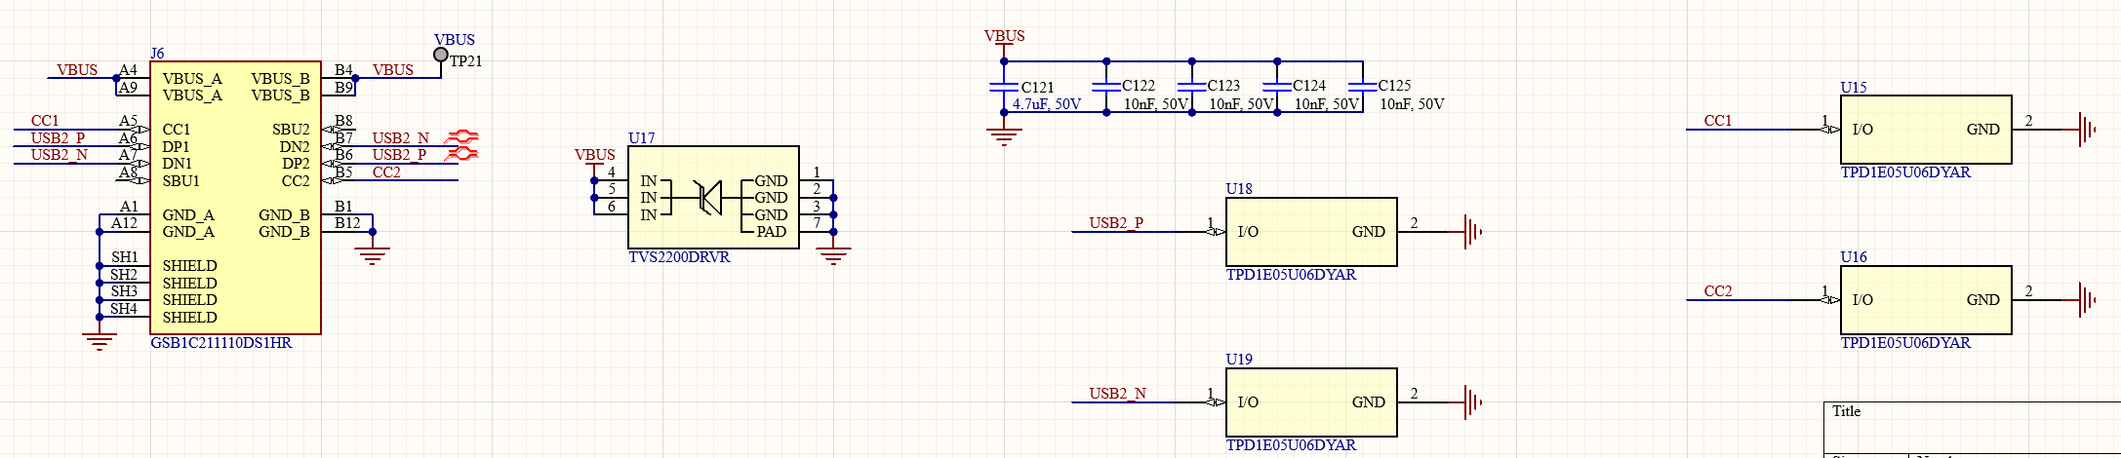The height and width of the screenshot is (458, 2121).
Task: Click differential pair marker on B6 USB2_P wire
Action: point(462,153)
